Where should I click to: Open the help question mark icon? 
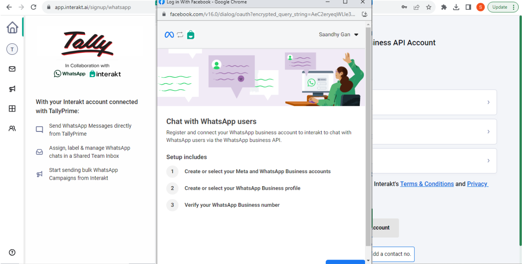click(12, 252)
